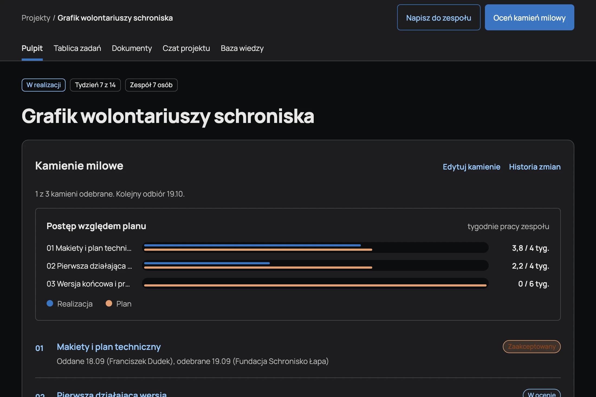The image size is (596, 397).
Task: Click the milestone number '01'
Action: pos(39,348)
